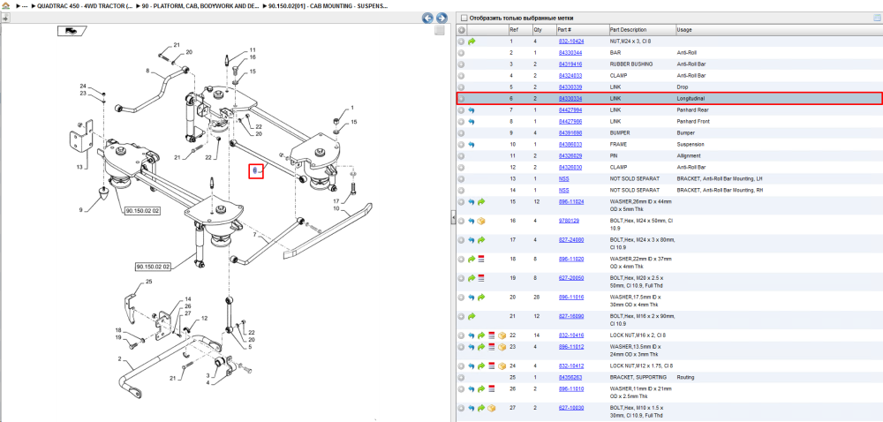Screen dimensions: 883x422
Task: Select callout 10 on the diagram
Action: [x=336, y=207]
